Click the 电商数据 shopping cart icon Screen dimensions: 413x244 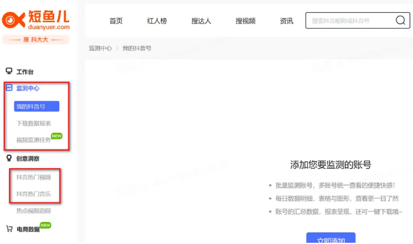point(10,229)
